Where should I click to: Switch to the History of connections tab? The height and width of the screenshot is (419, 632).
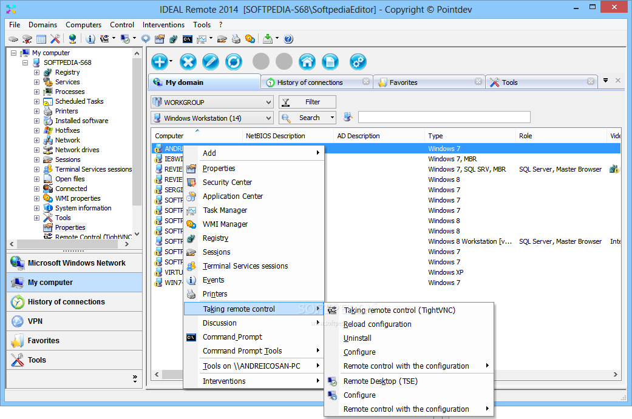point(316,82)
